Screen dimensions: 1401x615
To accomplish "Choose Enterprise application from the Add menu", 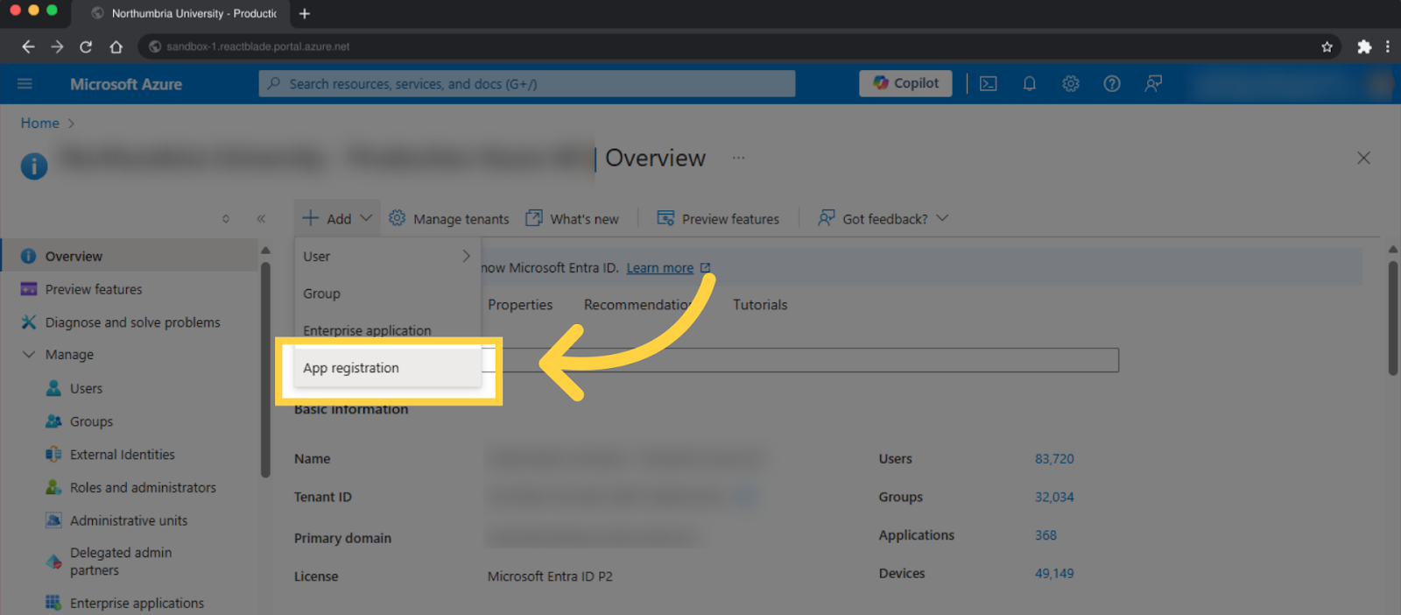I will point(387,330).
